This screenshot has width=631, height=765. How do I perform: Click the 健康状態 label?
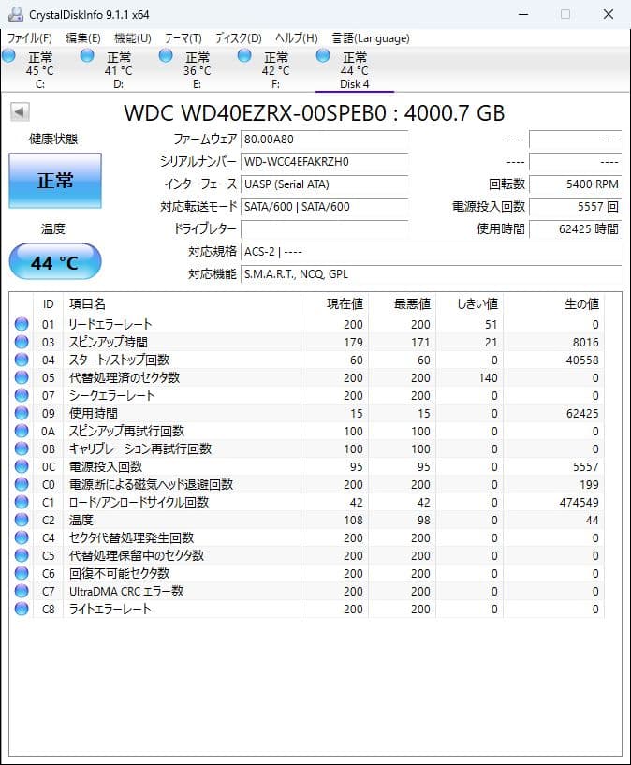coord(53,139)
